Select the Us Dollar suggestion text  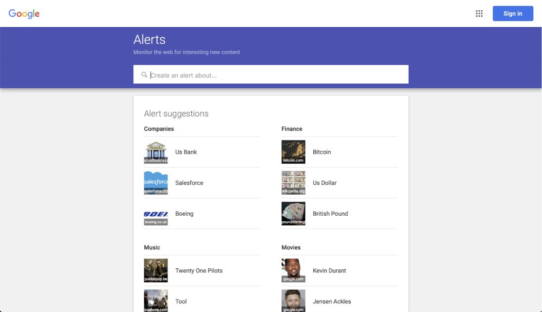click(x=325, y=183)
